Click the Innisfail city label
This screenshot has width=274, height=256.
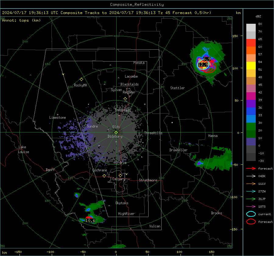[123, 110]
